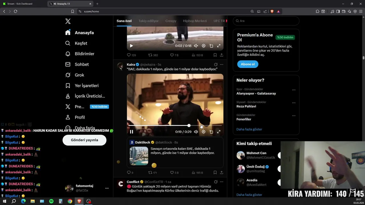
Task: Like Kaira post with 5 B likes
Action: (174, 173)
